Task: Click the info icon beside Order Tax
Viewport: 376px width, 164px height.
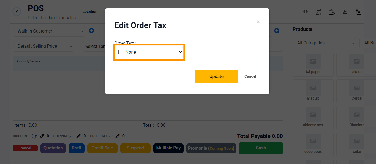Action: [119, 52]
